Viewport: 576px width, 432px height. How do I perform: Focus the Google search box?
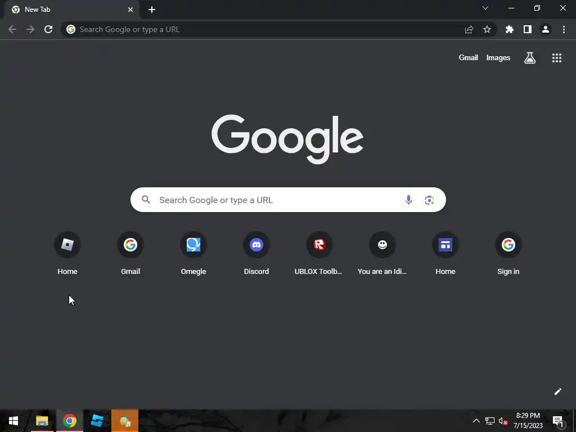288,200
